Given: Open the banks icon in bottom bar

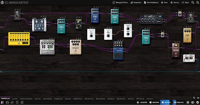Looking at the screenshot, I should tap(12, 102).
